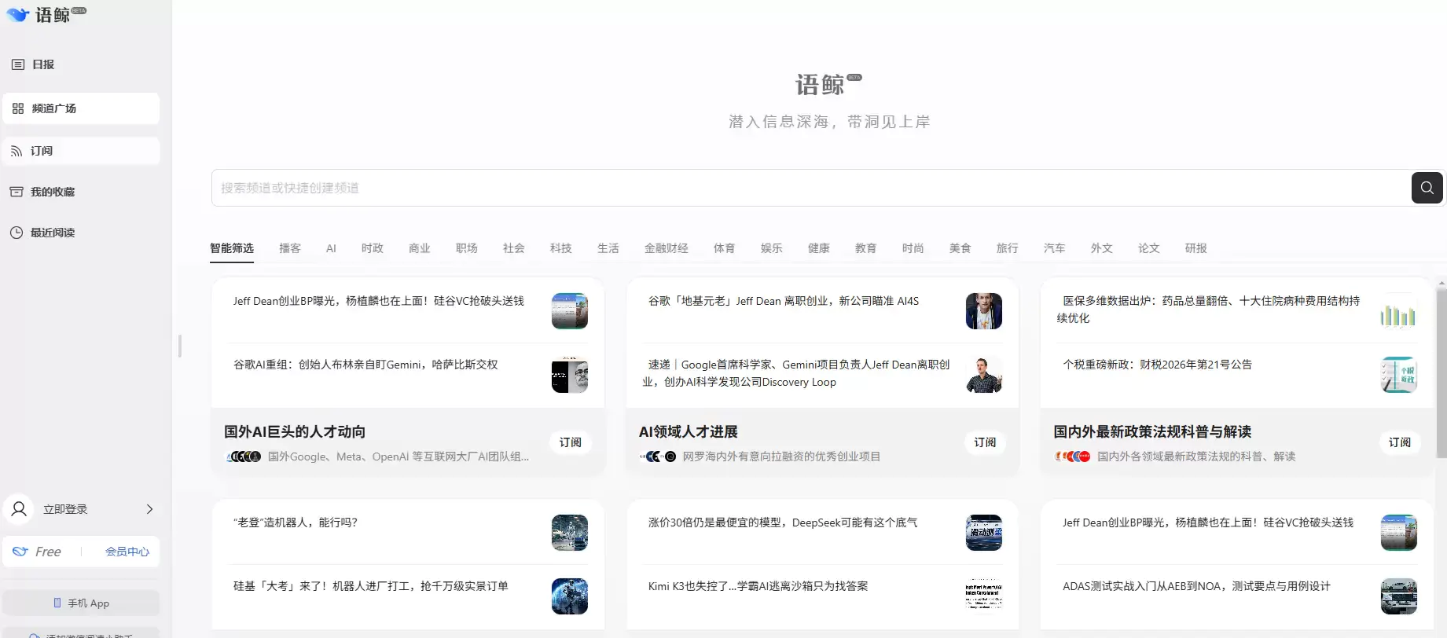Switch to the 播客 tab
The width and height of the screenshot is (1447, 638).
pyautogui.click(x=290, y=248)
